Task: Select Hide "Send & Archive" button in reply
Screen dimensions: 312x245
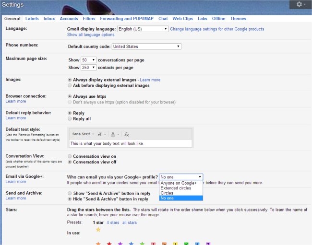Action: click(70, 199)
